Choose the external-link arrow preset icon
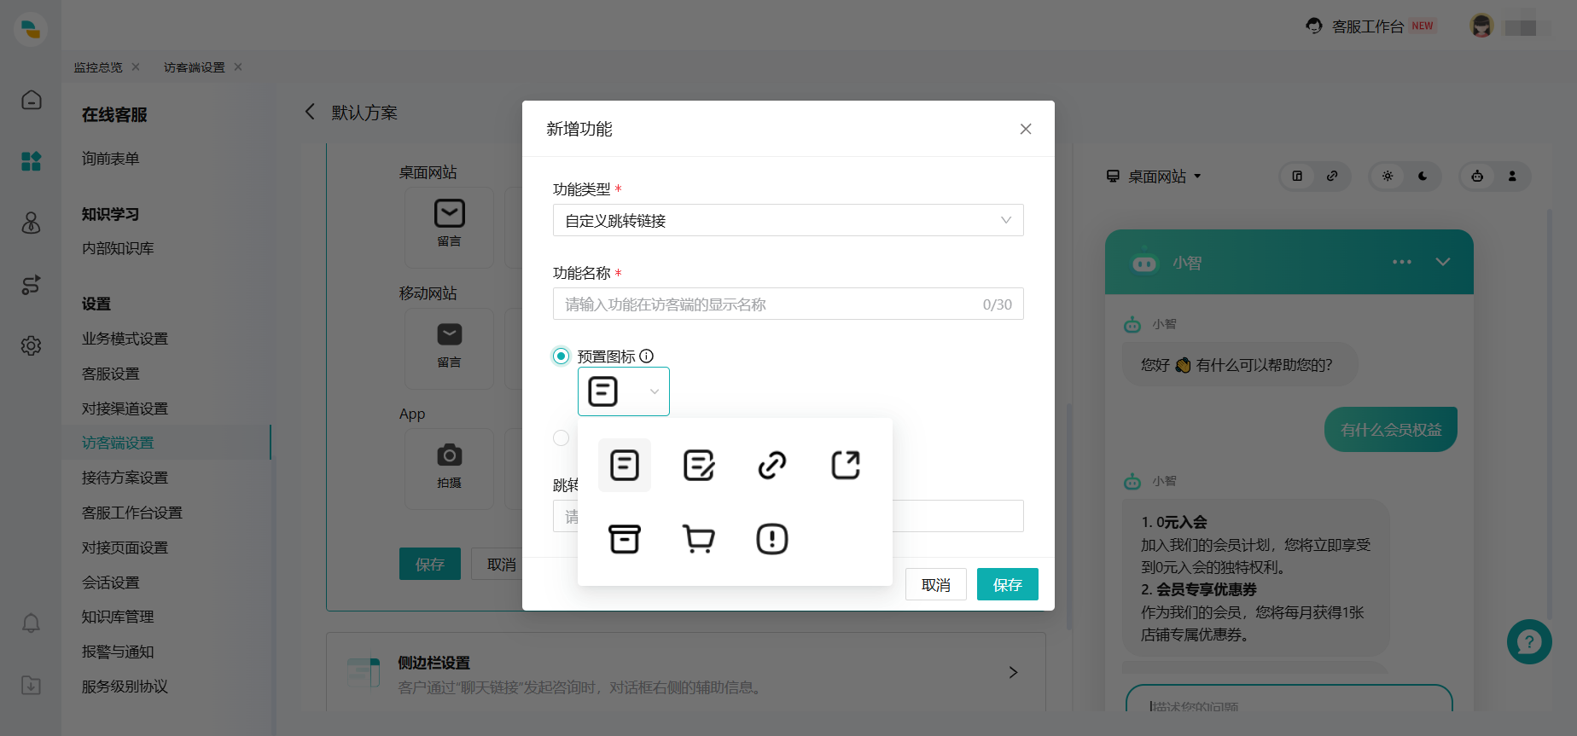 click(846, 465)
